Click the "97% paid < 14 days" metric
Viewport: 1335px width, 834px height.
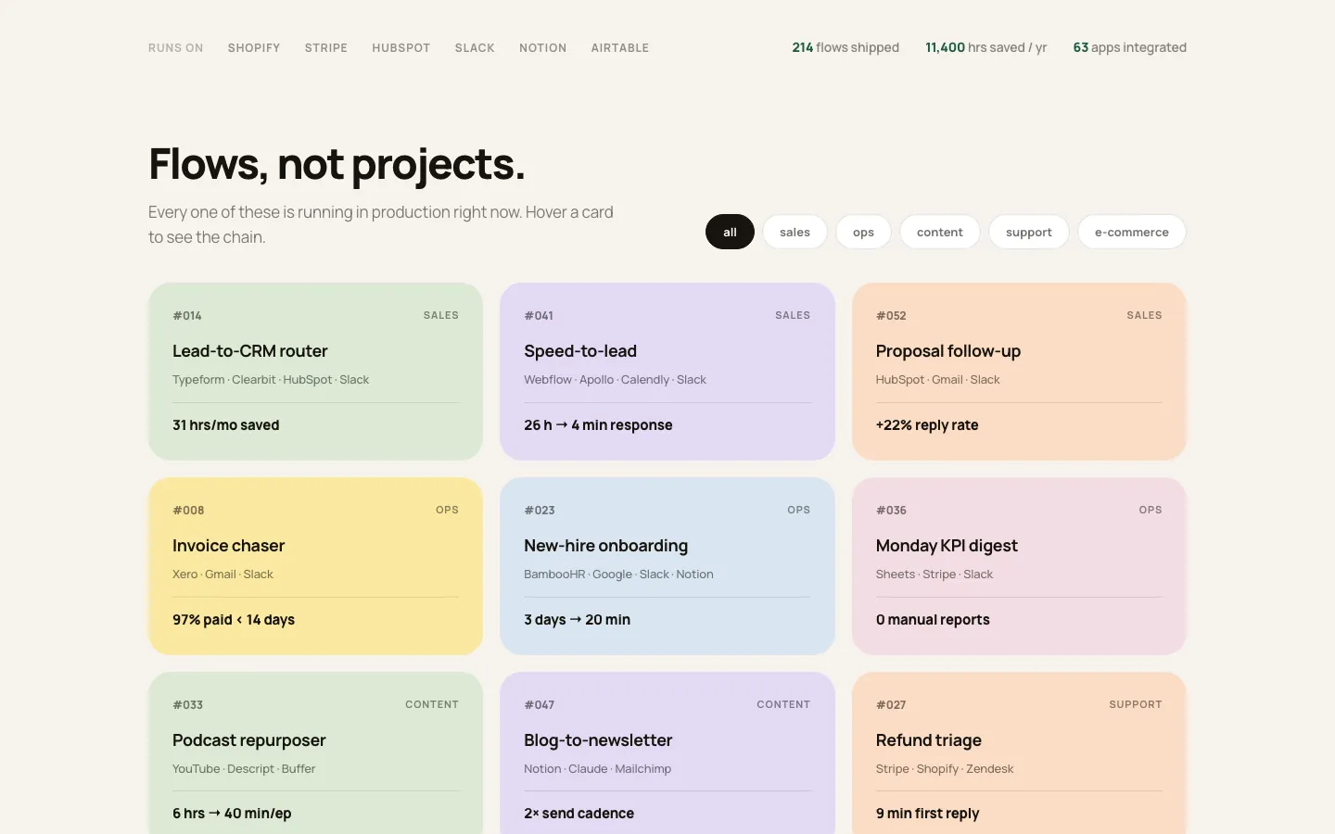234,620
